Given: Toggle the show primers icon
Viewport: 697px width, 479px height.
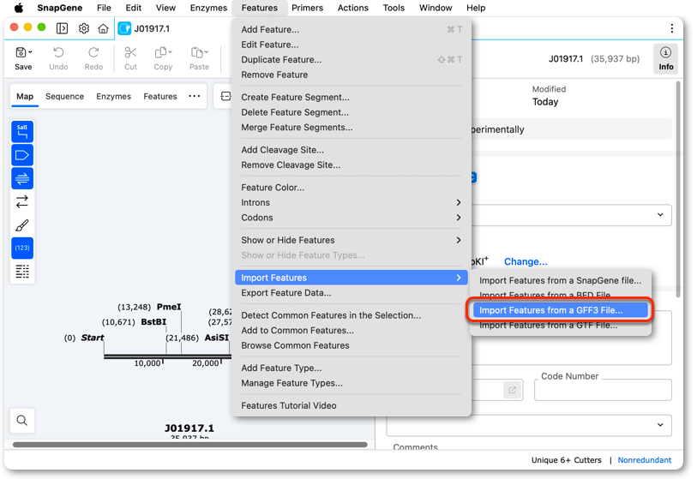Looking at the screenshot, I should pyautogui.click(x=22, y=178).
